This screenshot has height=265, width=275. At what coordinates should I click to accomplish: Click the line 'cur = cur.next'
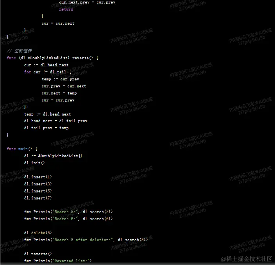(58, 23)
